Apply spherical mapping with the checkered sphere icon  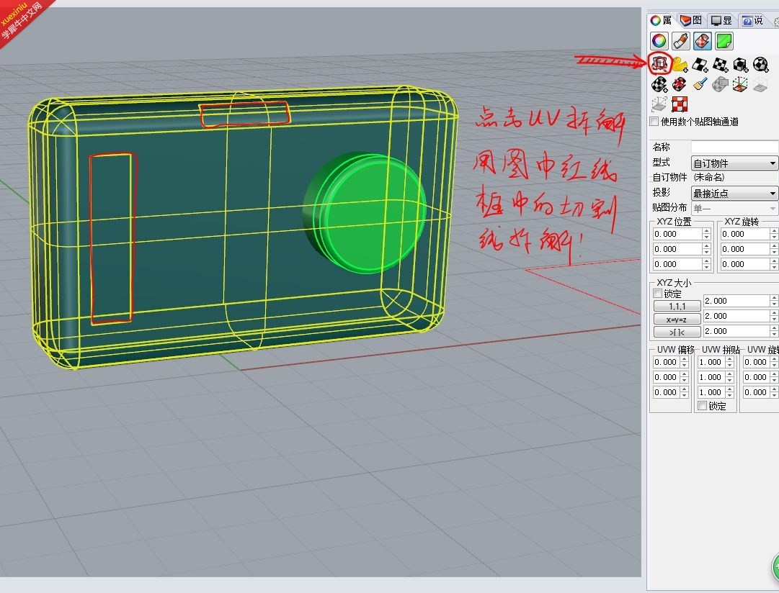(760, 64)
